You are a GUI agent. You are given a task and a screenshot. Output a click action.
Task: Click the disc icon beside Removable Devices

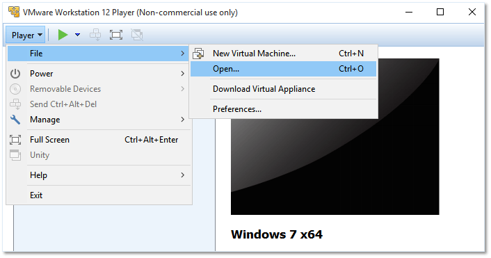pyautogui.click(x=15, y=89)
